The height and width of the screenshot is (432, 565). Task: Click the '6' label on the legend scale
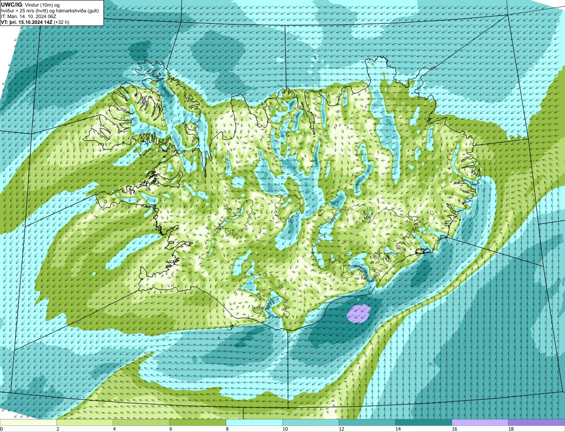(x=171, y=429)
